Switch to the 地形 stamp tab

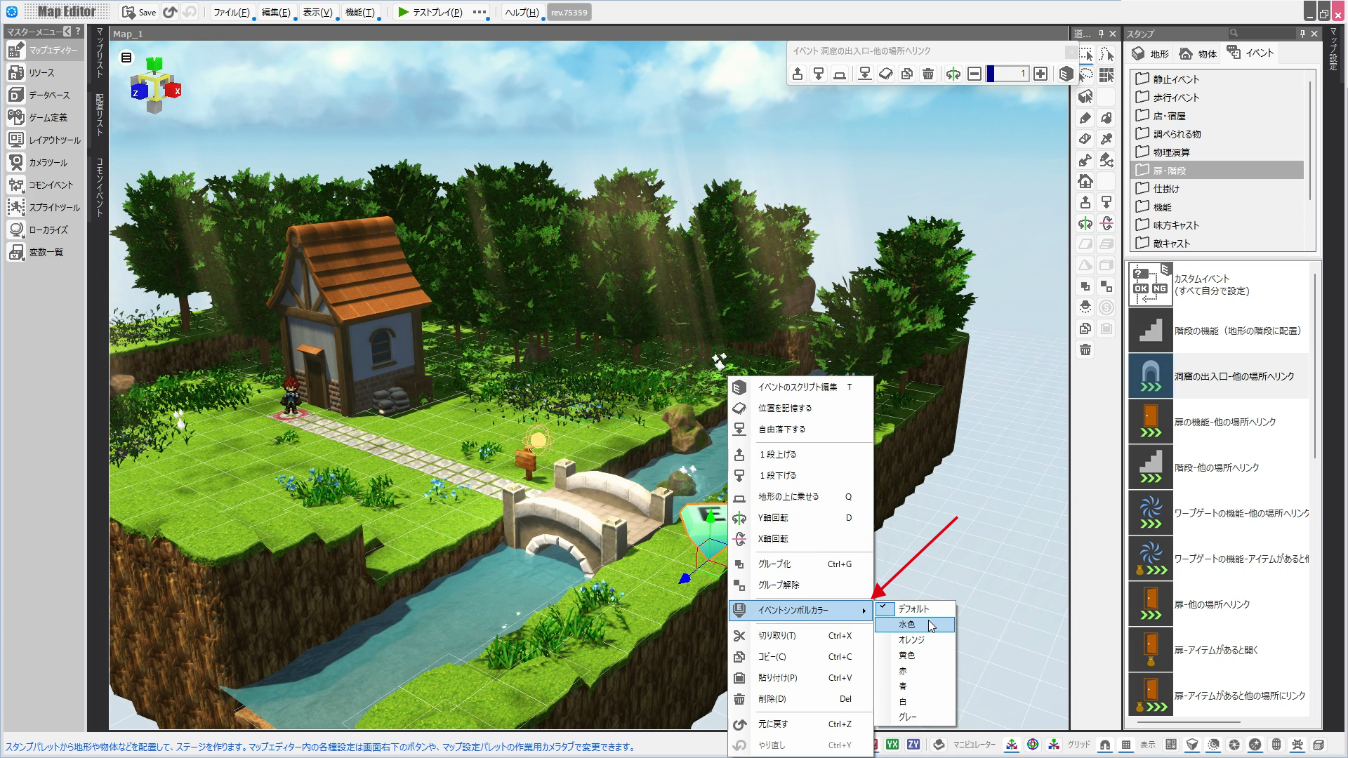pyautogui.click(x=1150, y=54)
